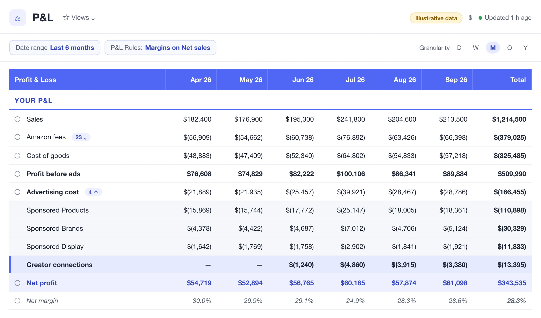Image resolution: width=541 pixels, height=318 pixels.
Task: Select the Creator connections row
Action: click(x=270, y=264)
